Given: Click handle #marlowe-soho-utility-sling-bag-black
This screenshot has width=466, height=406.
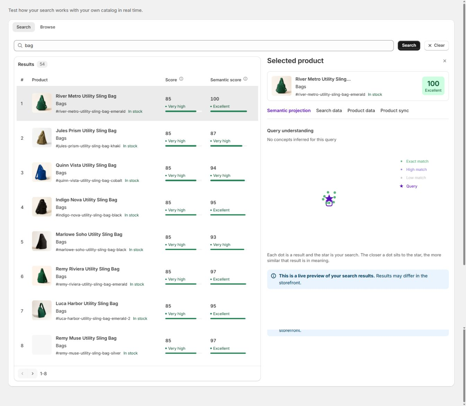Looking at the screenshot, I should tap(91, 250).
